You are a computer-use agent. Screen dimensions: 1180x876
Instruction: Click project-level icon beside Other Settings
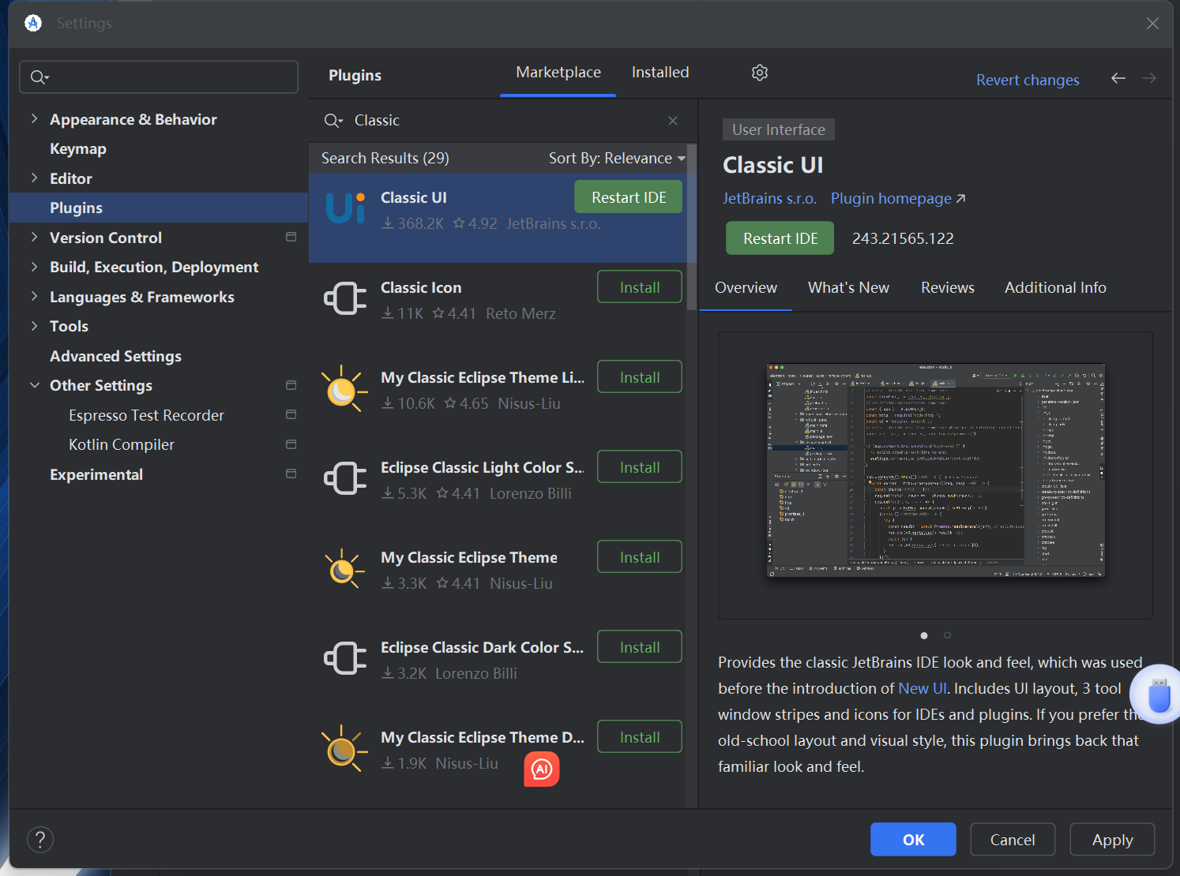[x=291, y=385]
